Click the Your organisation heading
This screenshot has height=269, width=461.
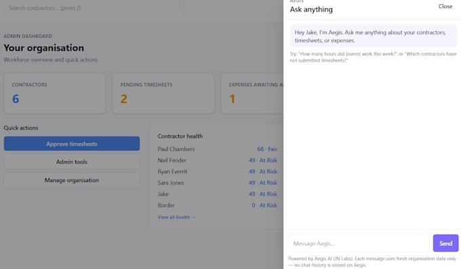[44, 47]
